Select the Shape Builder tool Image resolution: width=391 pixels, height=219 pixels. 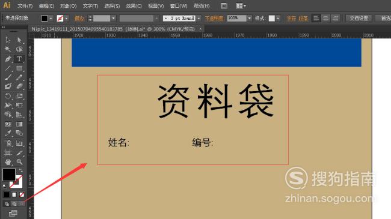pyautogui.click(x=8, y=115)
